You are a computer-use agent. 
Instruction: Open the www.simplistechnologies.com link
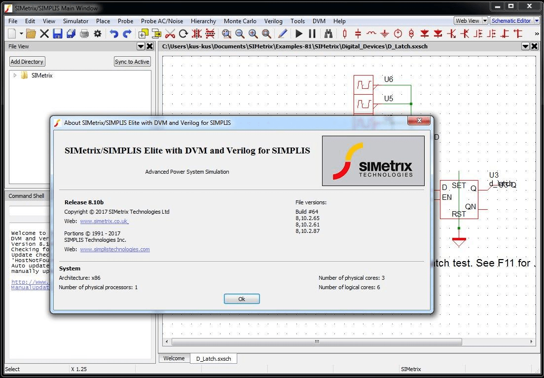(x=115, y=249)
